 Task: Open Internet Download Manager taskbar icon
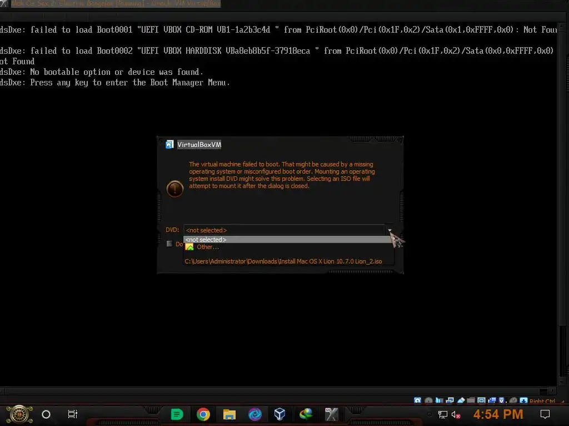306,414
